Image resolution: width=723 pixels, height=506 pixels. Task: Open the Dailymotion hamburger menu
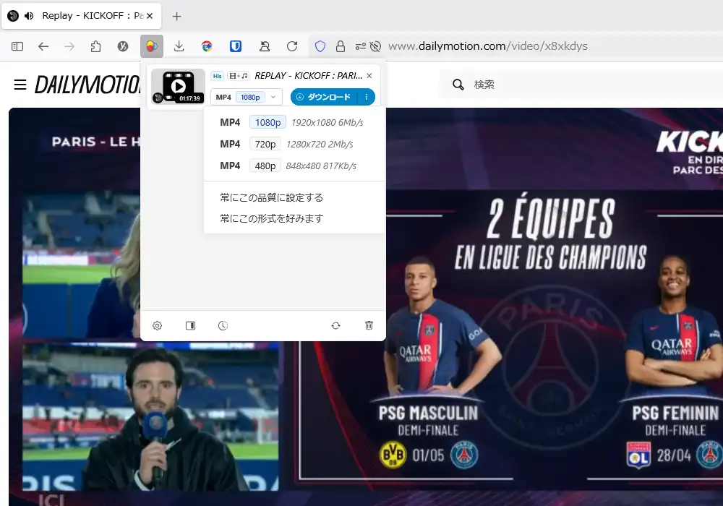20,85
